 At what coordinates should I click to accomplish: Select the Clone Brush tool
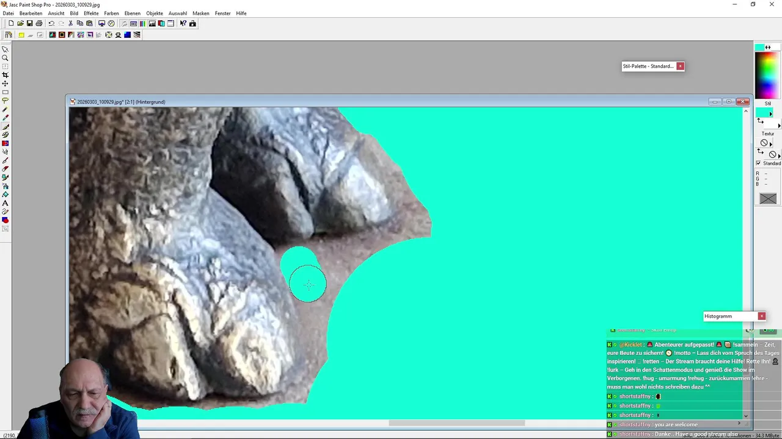(5, 135)
